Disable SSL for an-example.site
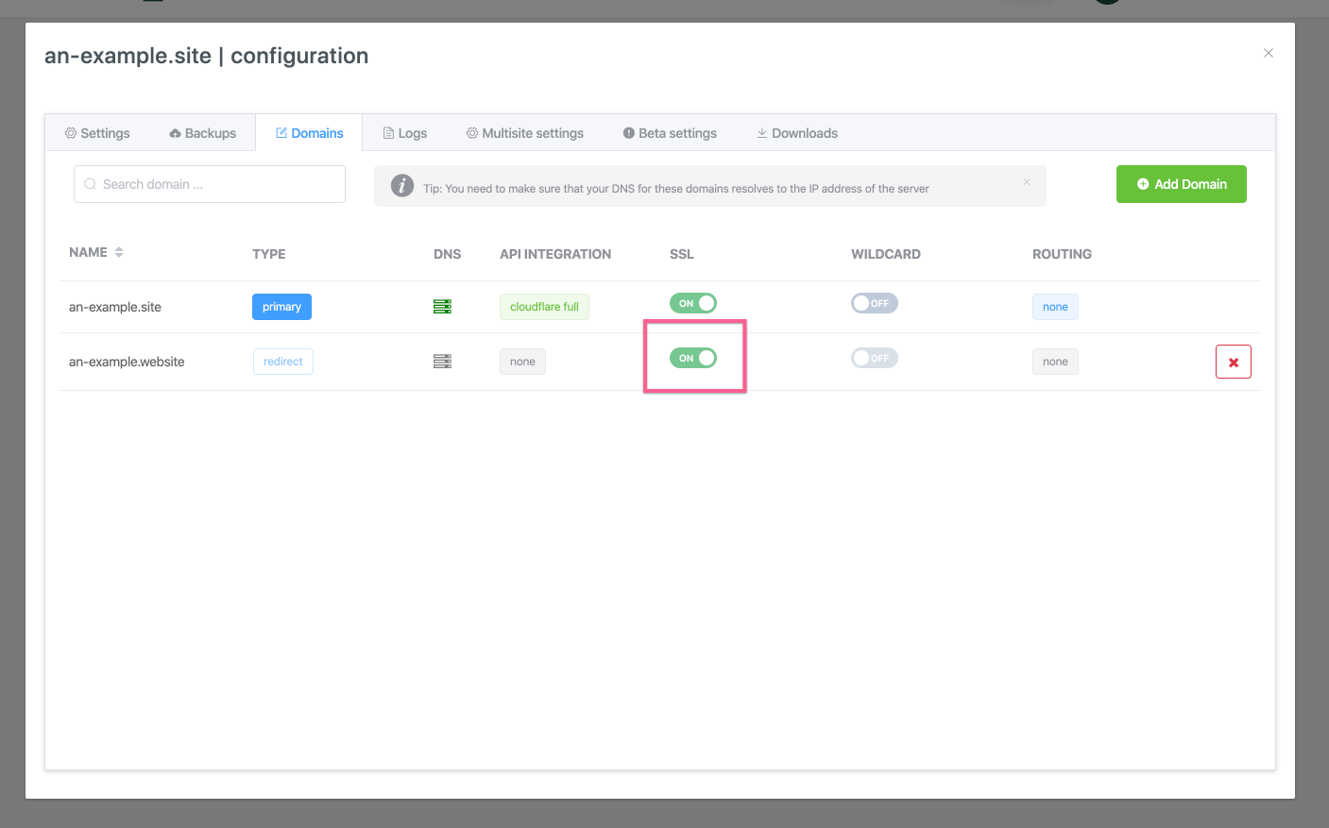The width and height of the screenshot is (1329, 828). [693, 303]
